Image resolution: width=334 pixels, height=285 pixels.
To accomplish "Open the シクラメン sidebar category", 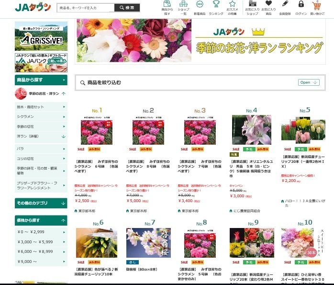I will pos(41,117).
